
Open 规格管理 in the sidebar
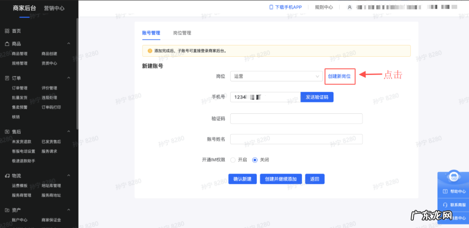click(x=20, y=64)
